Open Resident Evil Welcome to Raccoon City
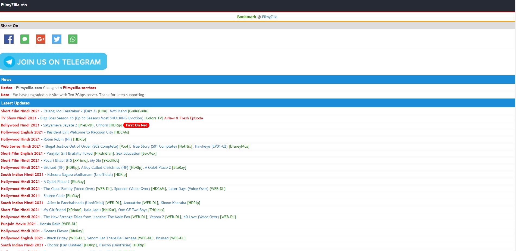516x251 pixels. (x=80, y=132)
